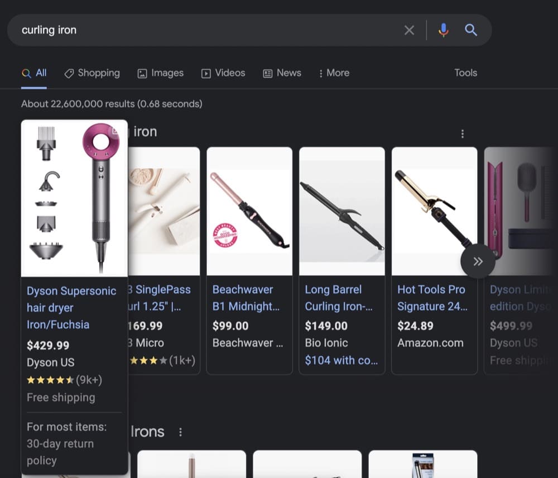558x478 pixels.
Task: Click the $149.00 Long Barrel price
Action: click(326, 326)
